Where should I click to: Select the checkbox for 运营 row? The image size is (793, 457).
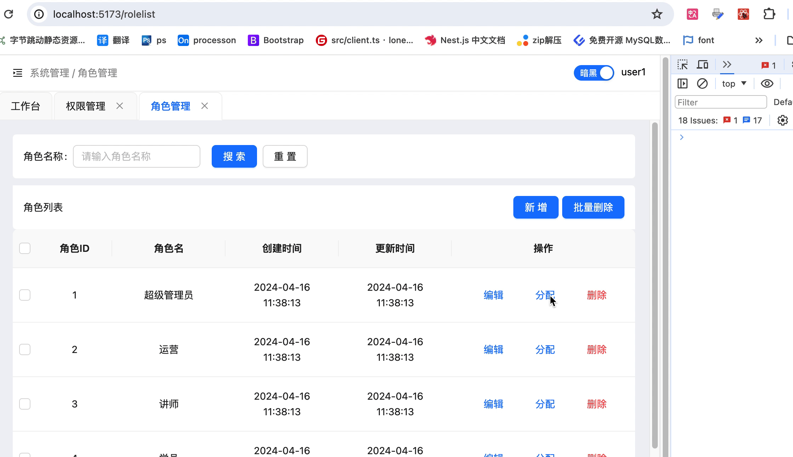[25, 349]
